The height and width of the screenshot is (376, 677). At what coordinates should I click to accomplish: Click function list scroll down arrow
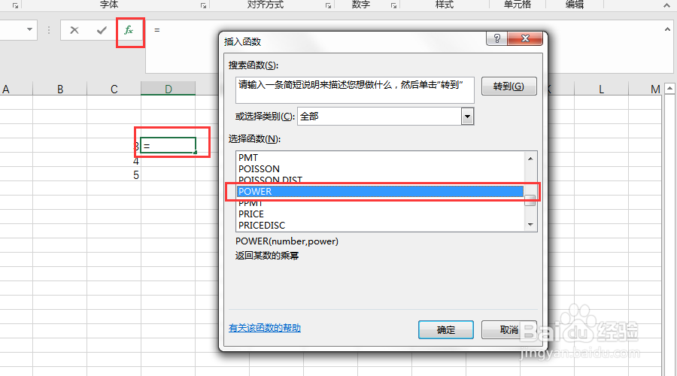(x=530, y=225)
